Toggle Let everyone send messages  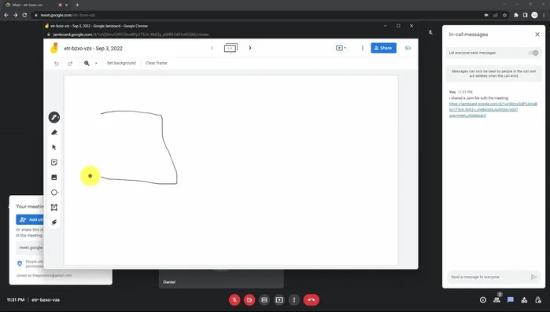click(x=533, y=53)
